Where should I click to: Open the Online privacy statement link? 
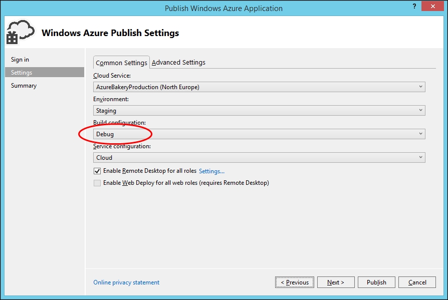point(126,282)
